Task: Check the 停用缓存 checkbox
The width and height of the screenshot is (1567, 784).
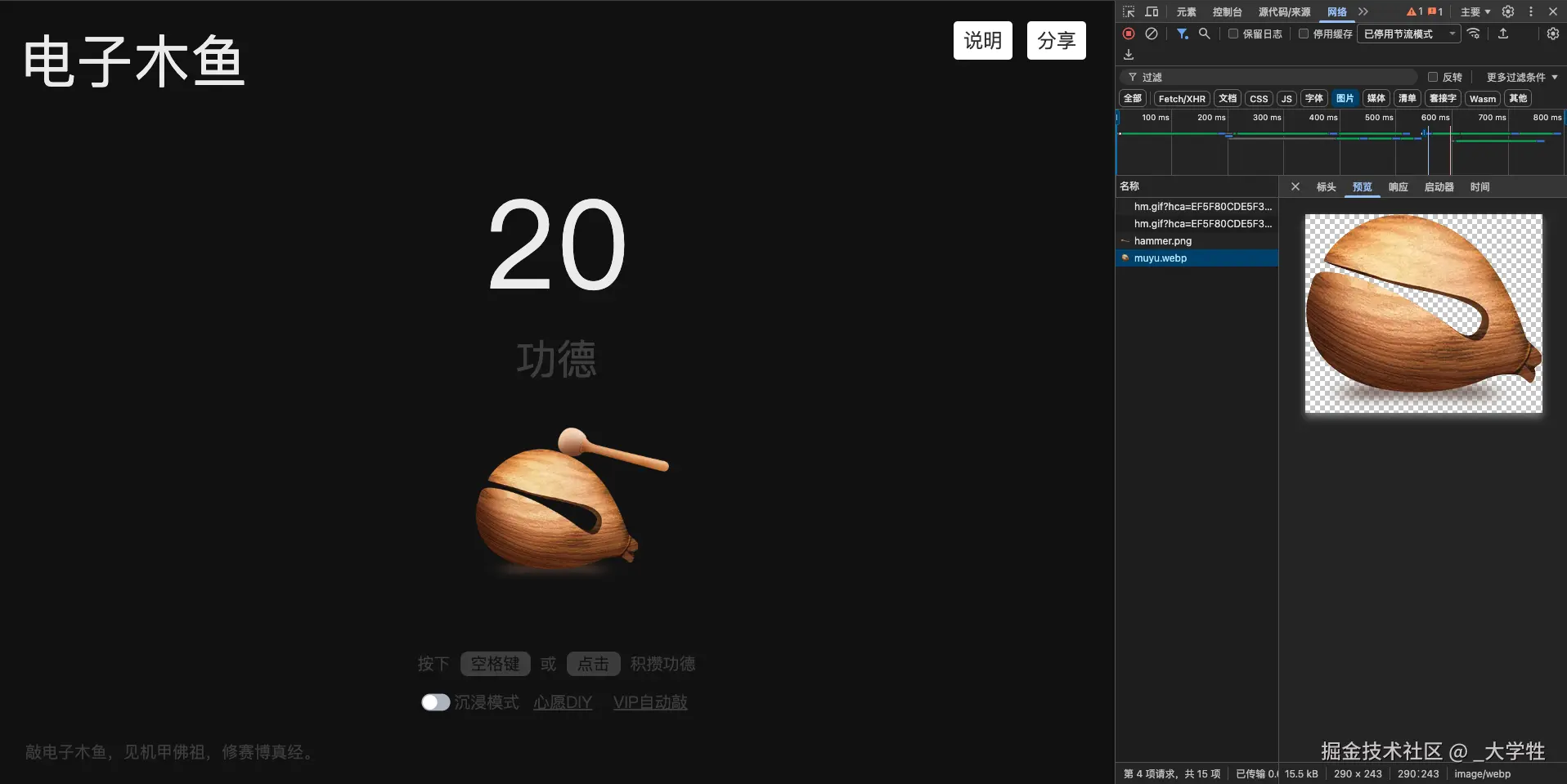Action: [x=1304, y=34]
